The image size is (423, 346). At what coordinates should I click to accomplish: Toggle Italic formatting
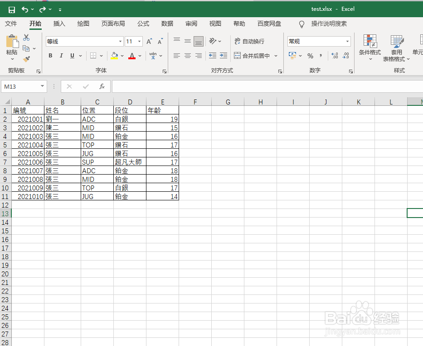click(x=61, y=56)
